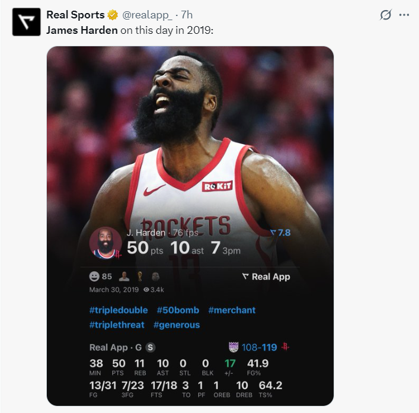
Task: Click the #tripledouble hashtag
Action: [119, 310]
